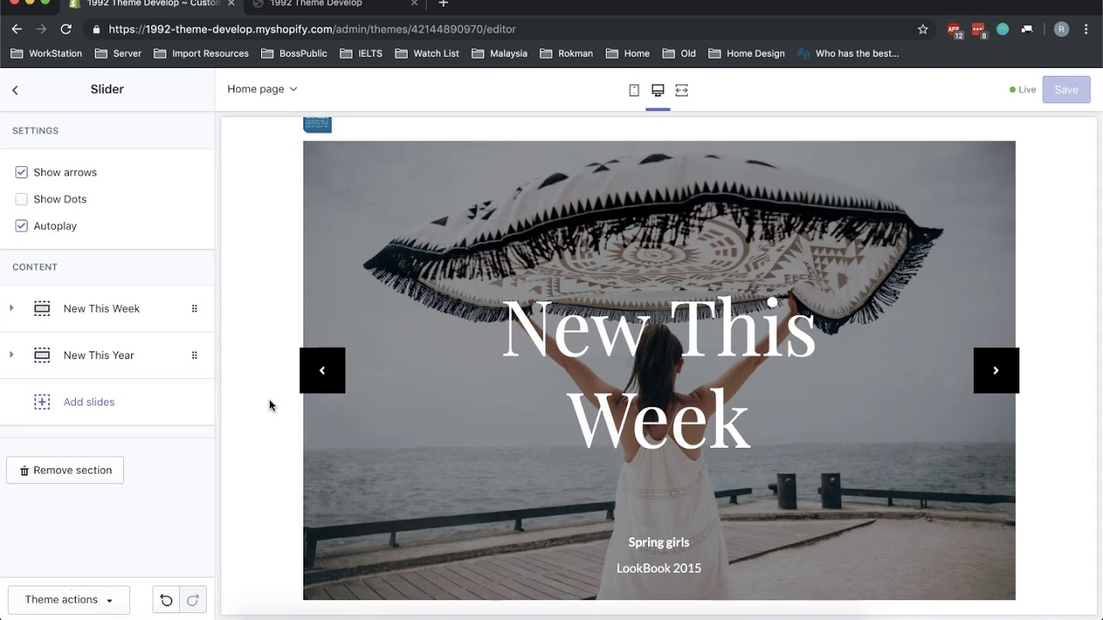Viewport: 1103px width, 620px height.
Task: Switch to mobile preview icon
Action: tap(634, 90)
